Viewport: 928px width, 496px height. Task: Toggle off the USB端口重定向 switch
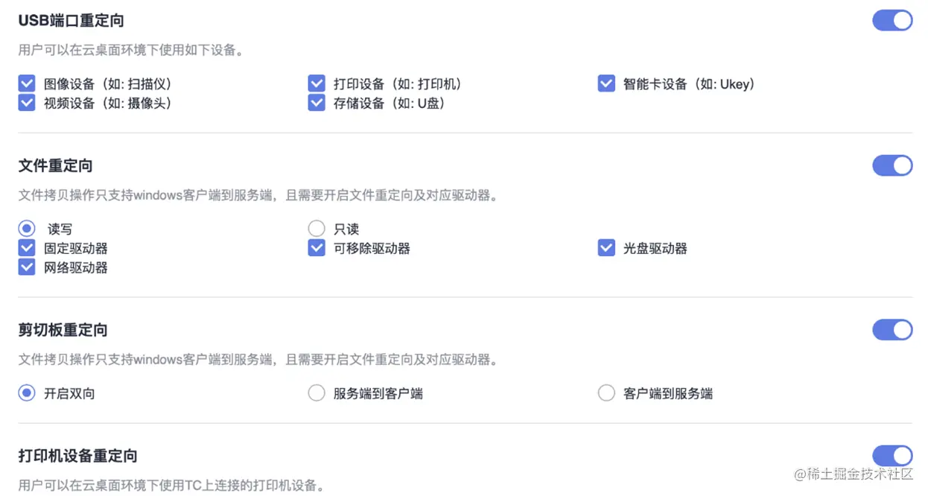(x=892, y=20)
